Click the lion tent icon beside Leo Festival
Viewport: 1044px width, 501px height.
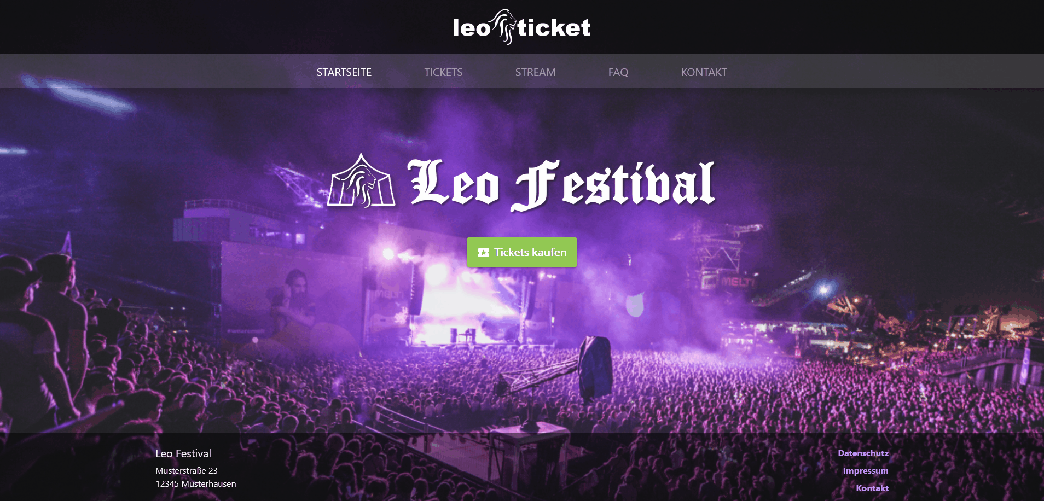tap(361, 180)
